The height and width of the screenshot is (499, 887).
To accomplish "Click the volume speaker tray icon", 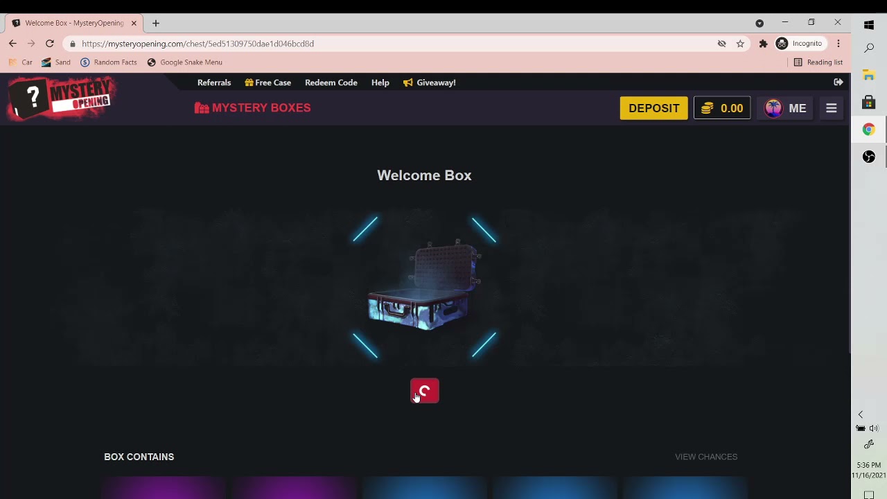I will coord(874,428).
